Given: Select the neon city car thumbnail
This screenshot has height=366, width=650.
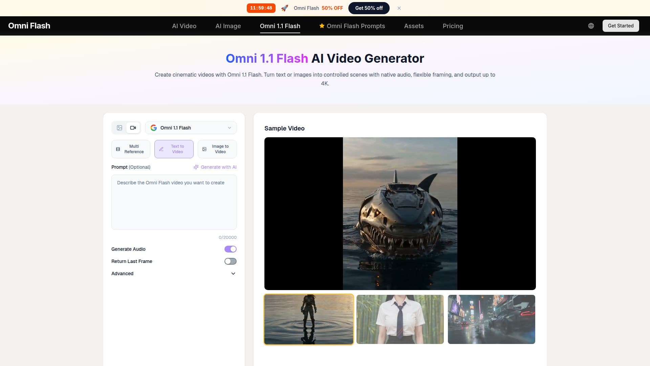Looking at the screenshot, I should click(491, 319).
